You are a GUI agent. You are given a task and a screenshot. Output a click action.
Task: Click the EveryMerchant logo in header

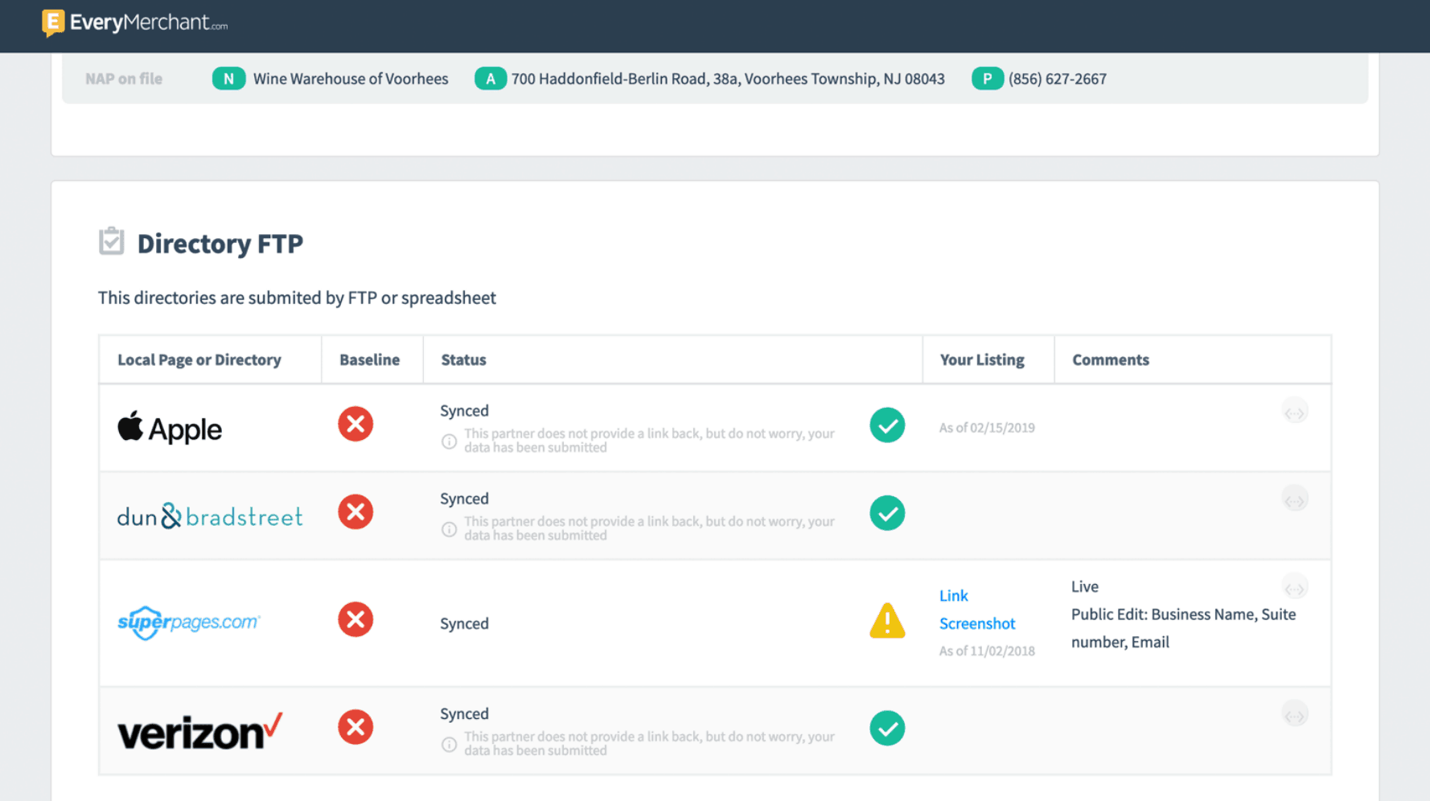134,23
